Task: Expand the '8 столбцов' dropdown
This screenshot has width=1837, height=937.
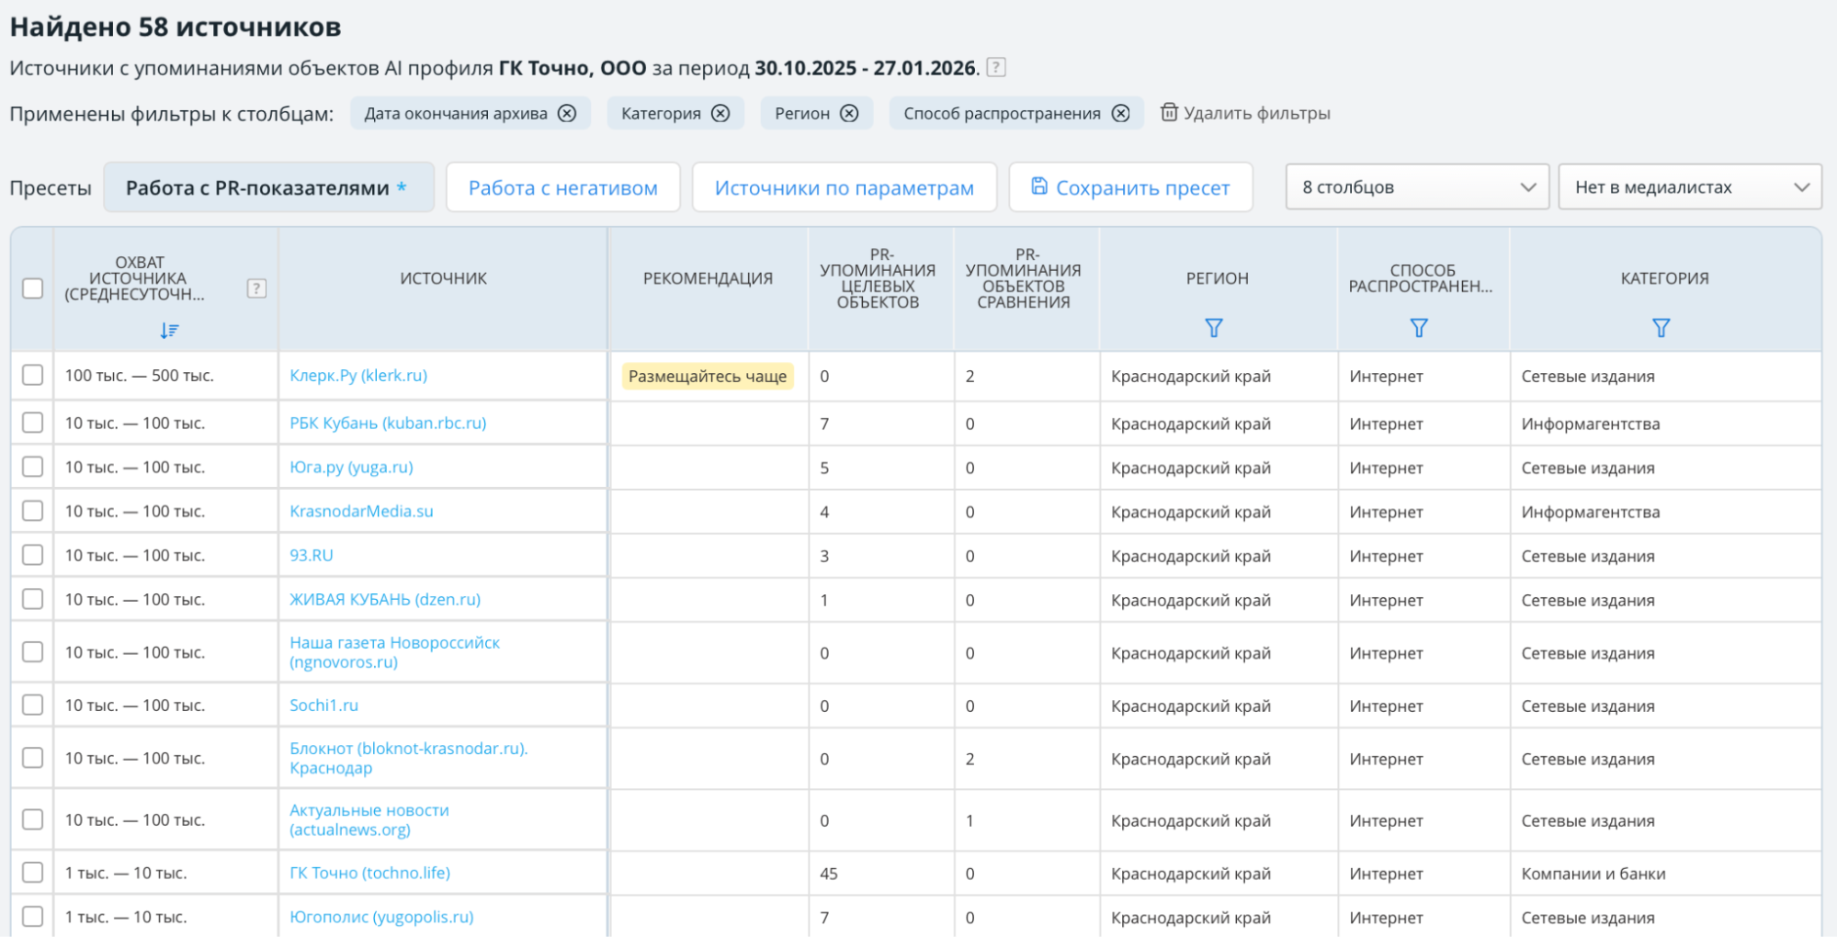Action: [x=1417, y=187]
